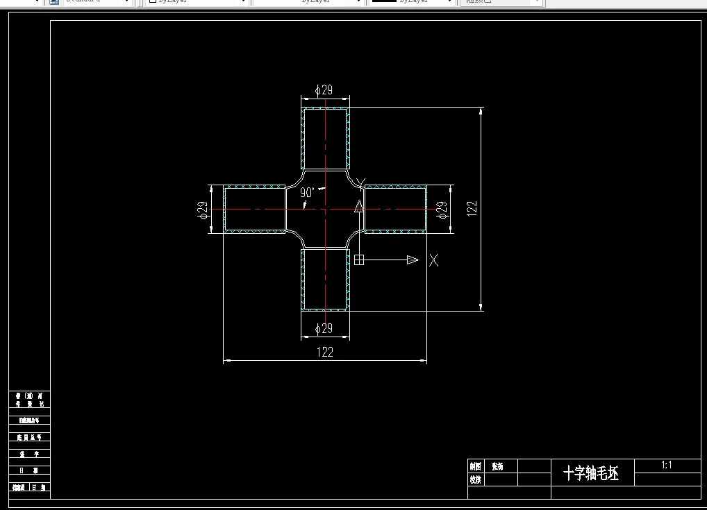
Task: Select the drafter name next to 制图
Action: pos(497,466)
